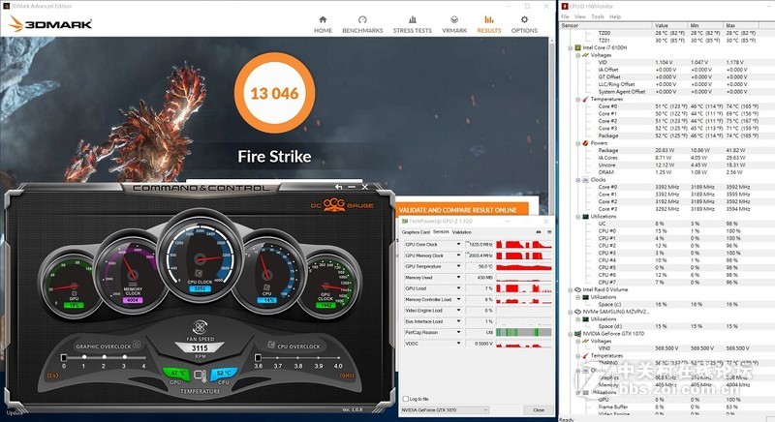Click the green GPU 57 °C temperature badge
Viewport: 775px width, 422px height.
click(176, 374)
